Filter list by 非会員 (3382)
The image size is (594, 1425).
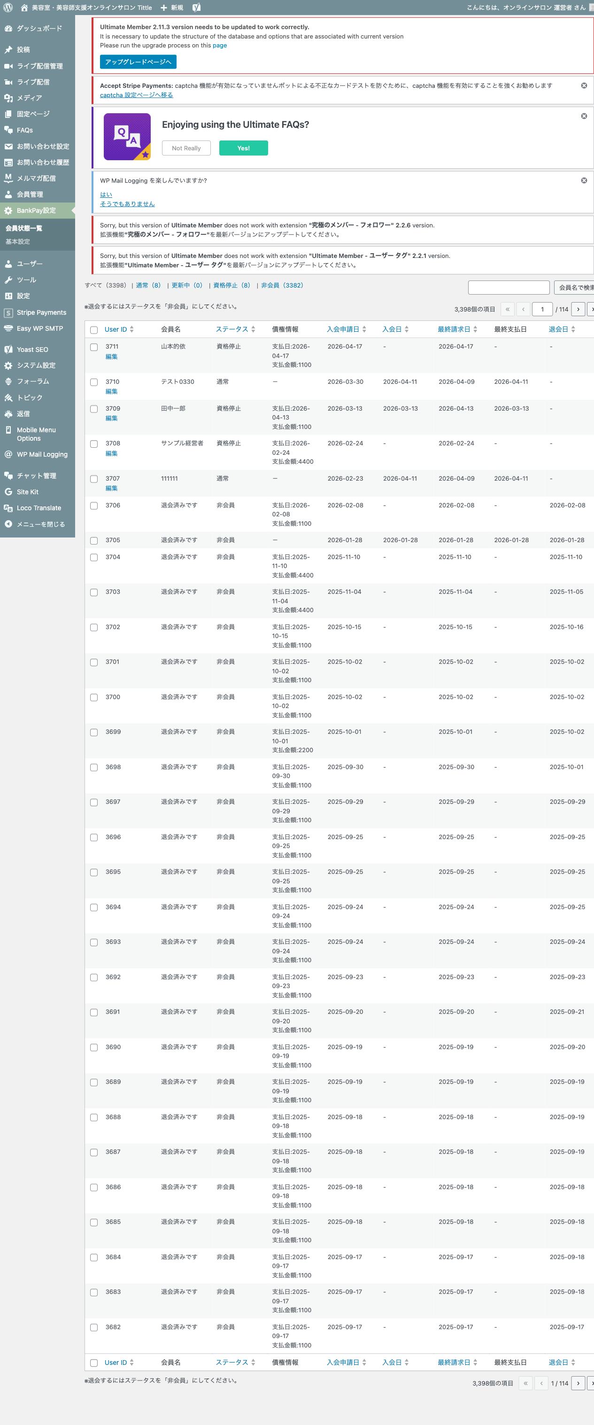point(282,286)
